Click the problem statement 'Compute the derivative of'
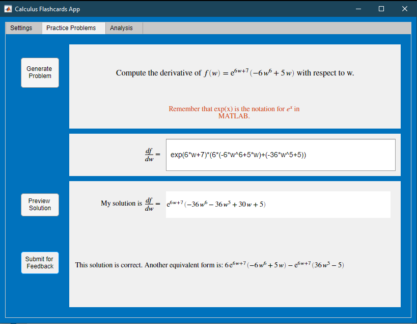The width and height of the screenshot is (417, 324). tap(235, 73)
